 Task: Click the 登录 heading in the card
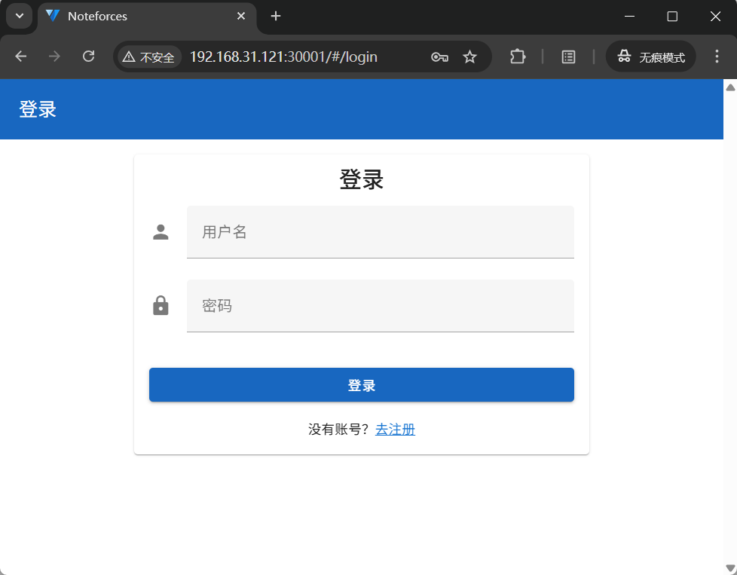click(x=362, y=179)
